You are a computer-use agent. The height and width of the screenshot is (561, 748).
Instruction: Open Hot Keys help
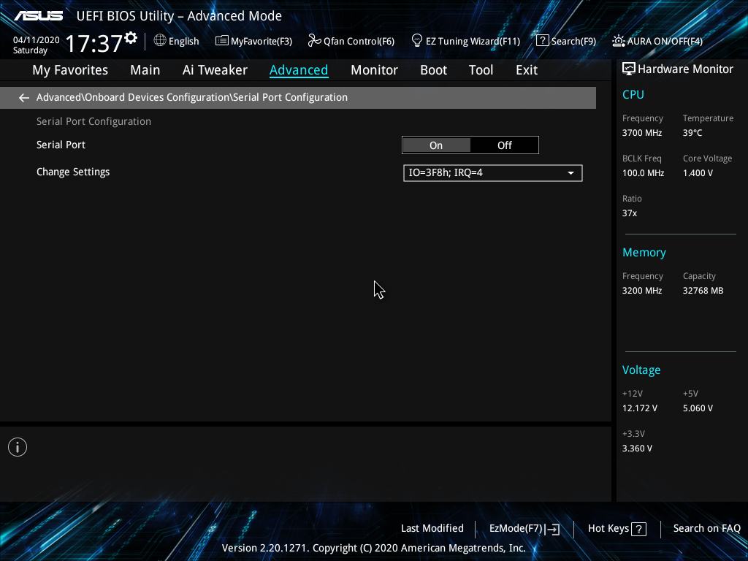tap(617, 529)
